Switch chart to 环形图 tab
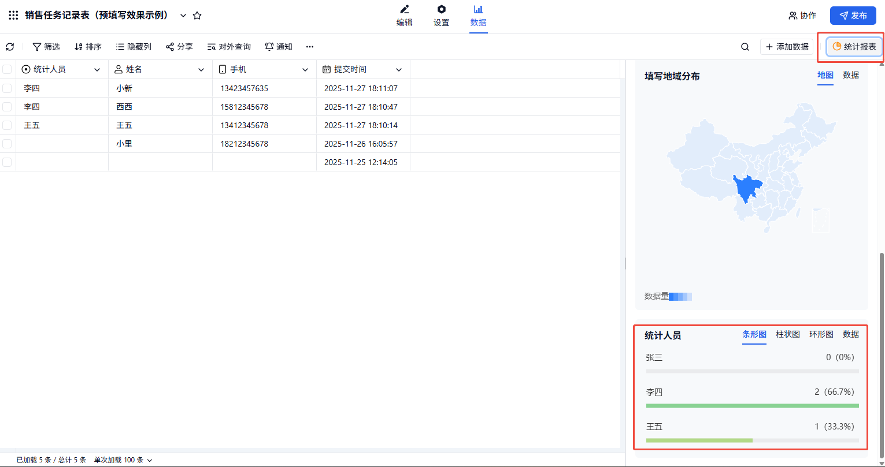The width and height of the screenshot is (885, 467). point(821,334)
